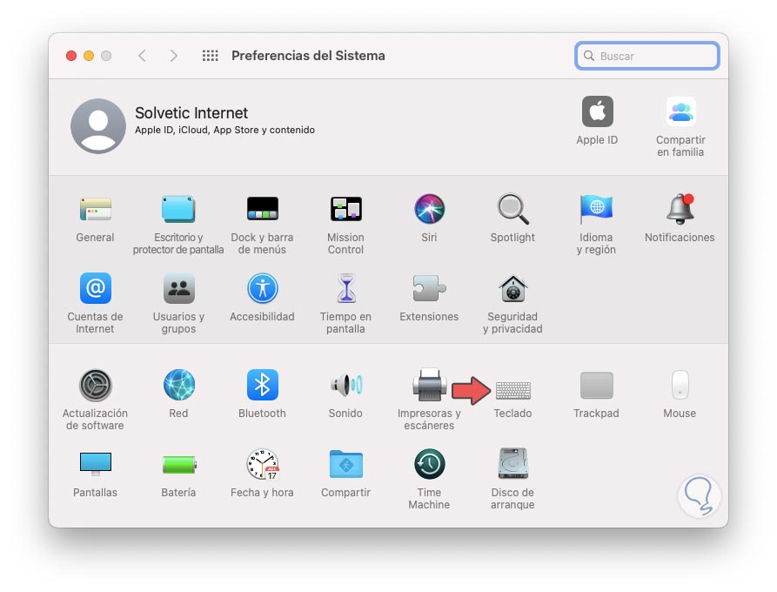Open Batería battery settings
The image size is (777, 592).
[x=178, y=465]
